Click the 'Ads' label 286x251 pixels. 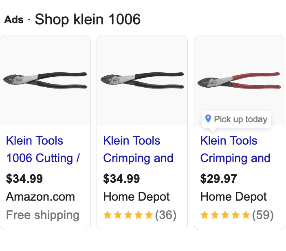click(x=14, y=20)
